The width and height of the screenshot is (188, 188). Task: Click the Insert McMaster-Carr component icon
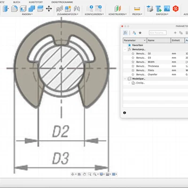(158, 8)
